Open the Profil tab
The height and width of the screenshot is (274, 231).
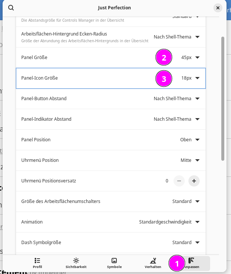(37, 263)
